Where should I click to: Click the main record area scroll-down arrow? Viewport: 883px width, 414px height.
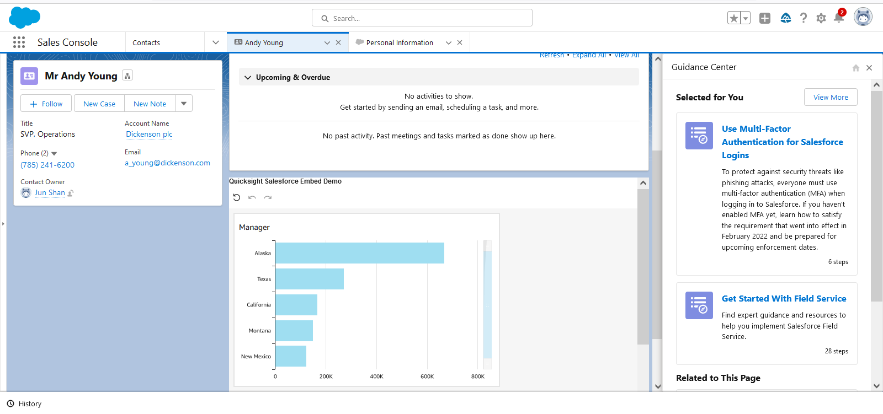coord(657,386)
